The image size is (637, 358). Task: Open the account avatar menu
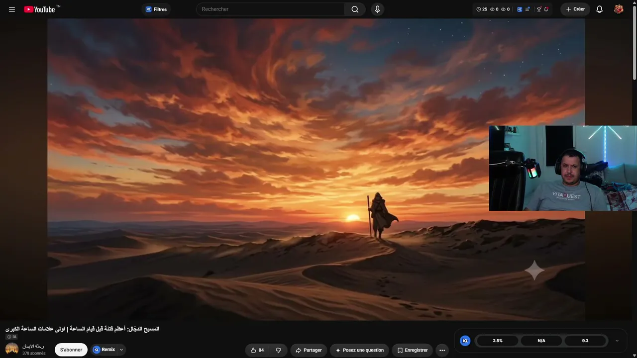pos(619,9)
